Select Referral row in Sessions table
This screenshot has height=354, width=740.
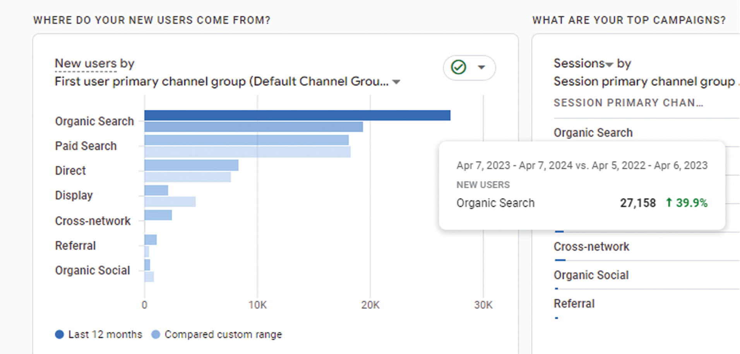pyautogui.click(x=646, y=304)
